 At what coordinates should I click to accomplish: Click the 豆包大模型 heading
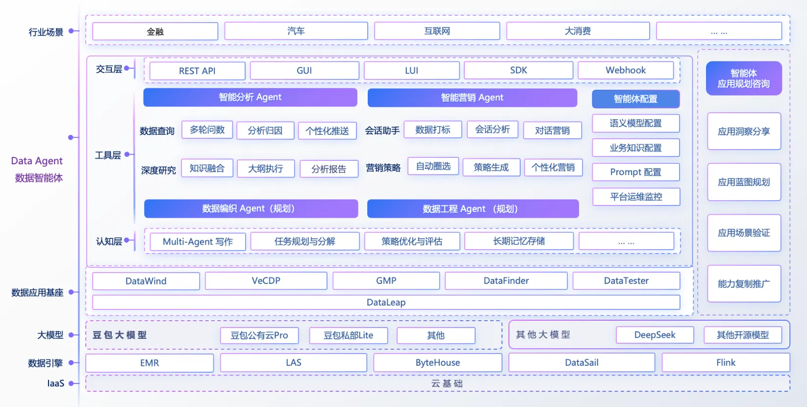tap(120, 335)
